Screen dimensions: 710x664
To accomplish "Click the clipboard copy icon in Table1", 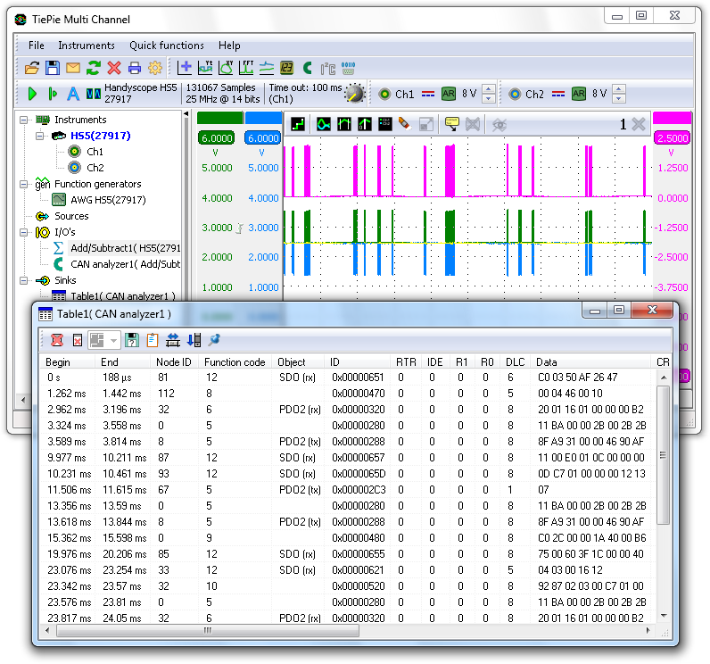I will point(153,340).
